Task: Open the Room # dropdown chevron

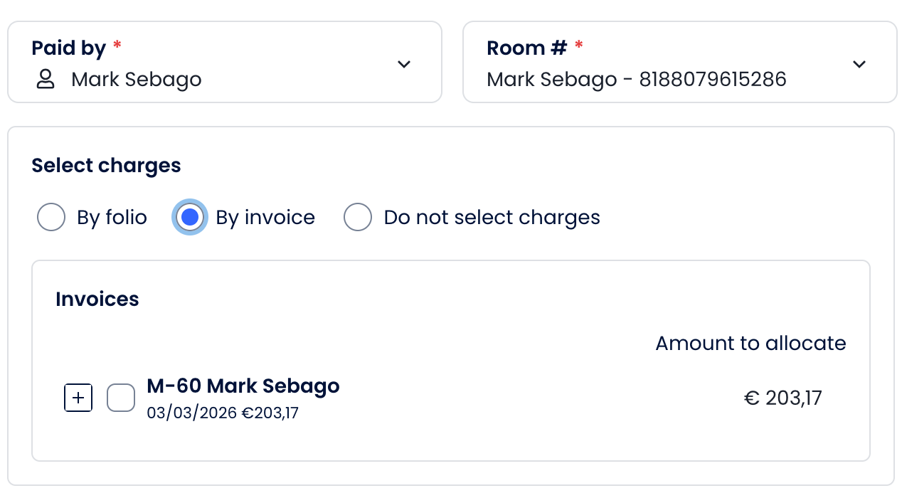Action: (x=859, y=64)
